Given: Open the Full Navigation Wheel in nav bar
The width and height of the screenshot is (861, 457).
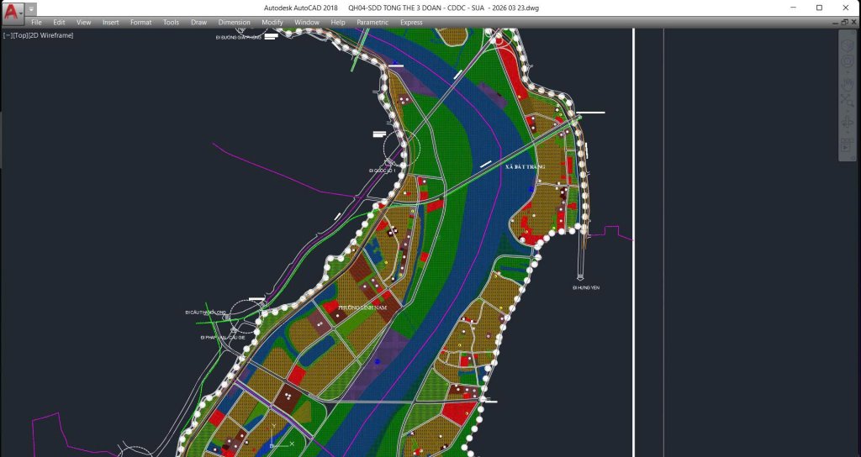Looking at the screenshot, I should pyautogui.click(x=848, y=61).
